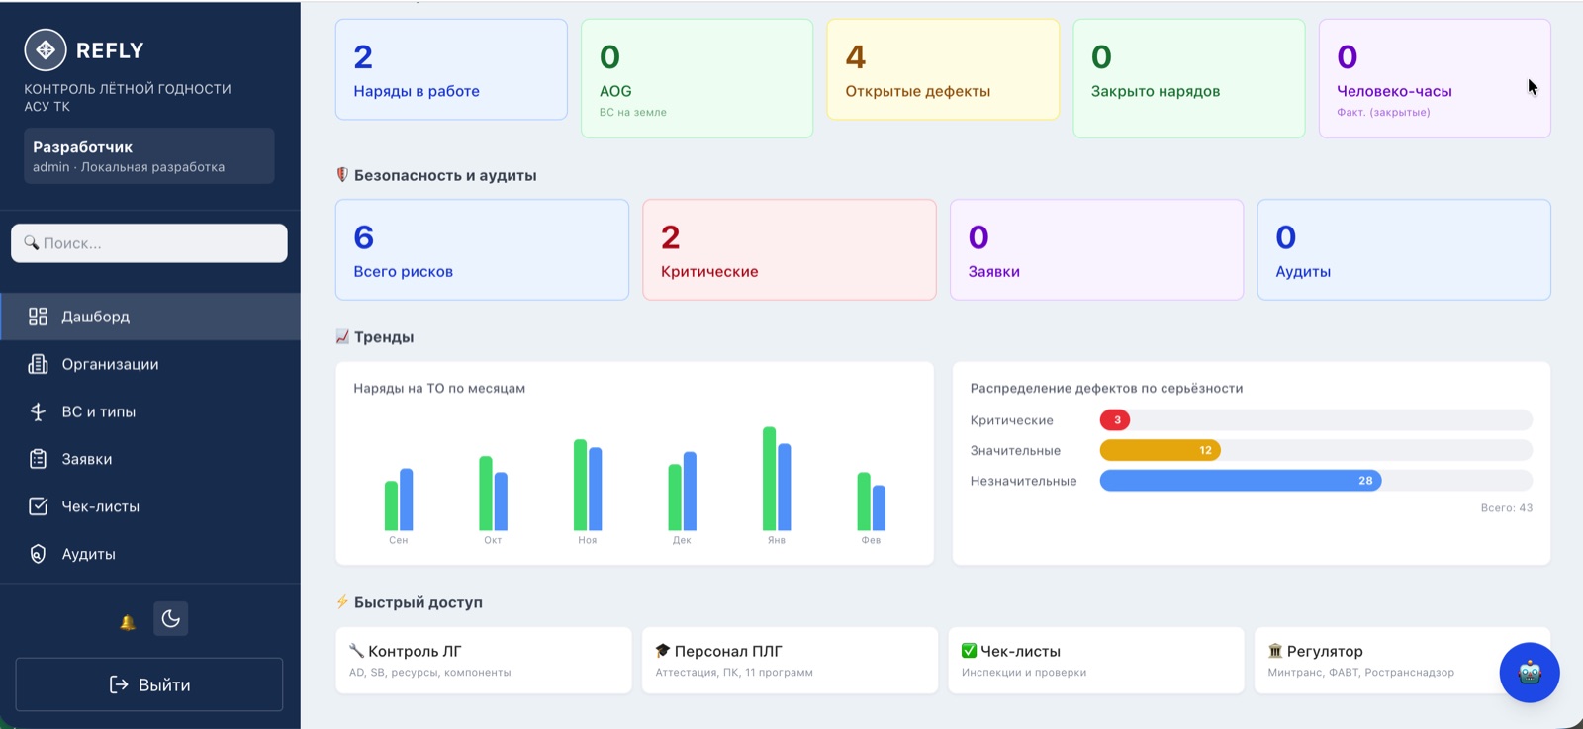Go to ВС и типы section
The height and width of the screenshot is (729, 1583).
pos(150,411)
